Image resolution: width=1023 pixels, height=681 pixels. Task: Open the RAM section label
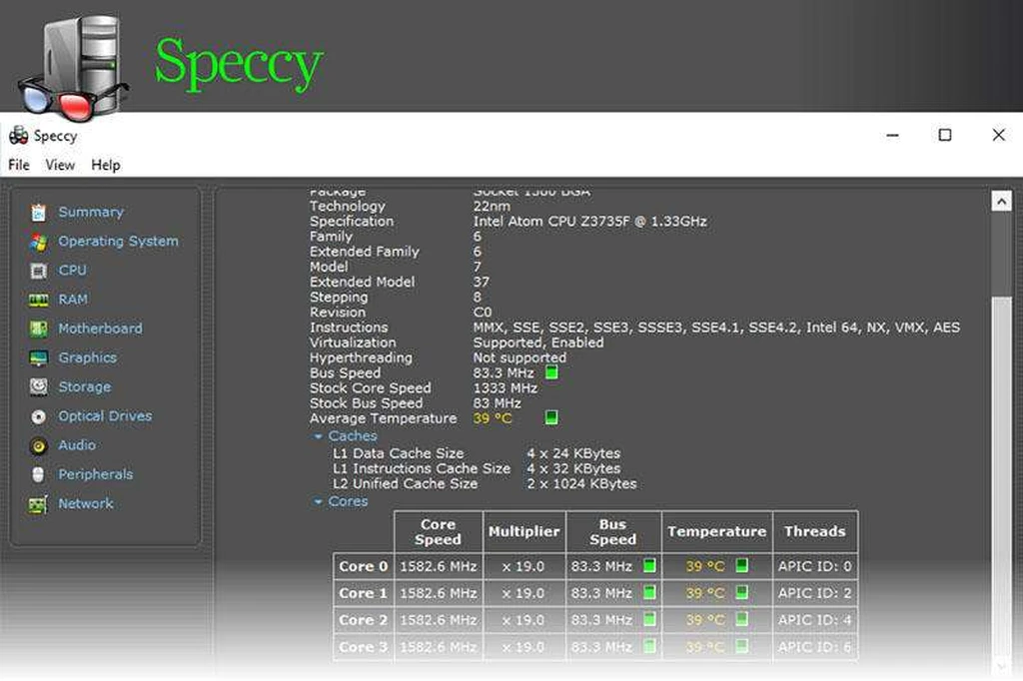(72, 300)
